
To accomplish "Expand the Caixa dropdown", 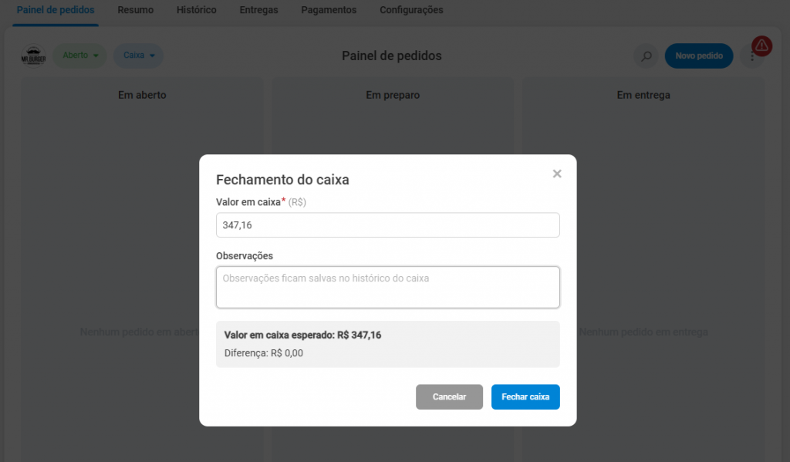I will (139, 56).
